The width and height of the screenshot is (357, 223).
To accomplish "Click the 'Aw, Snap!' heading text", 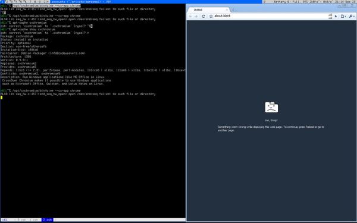I will (271, 120).
